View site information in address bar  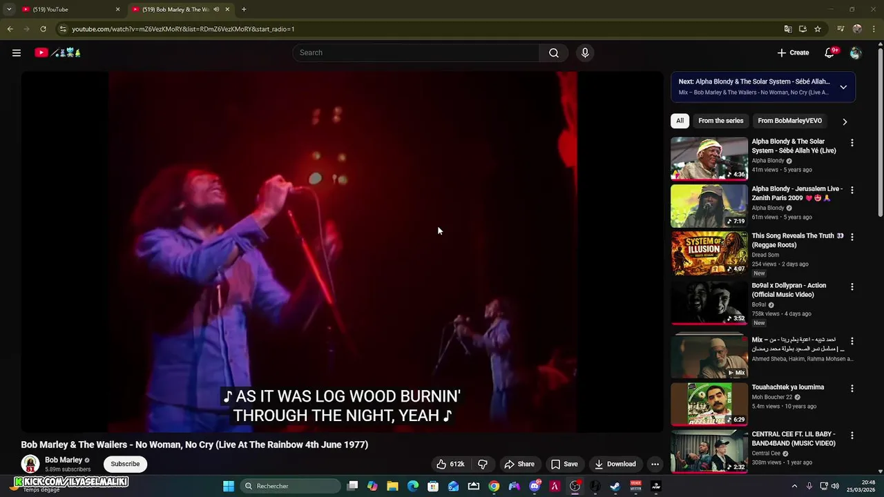pyautogui.click(x=63, y=29)
